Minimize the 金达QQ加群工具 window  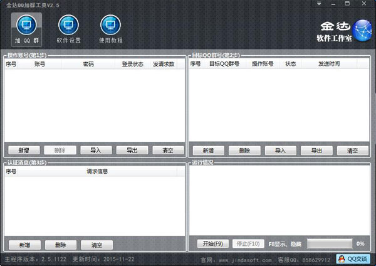[x=333, y=4]
